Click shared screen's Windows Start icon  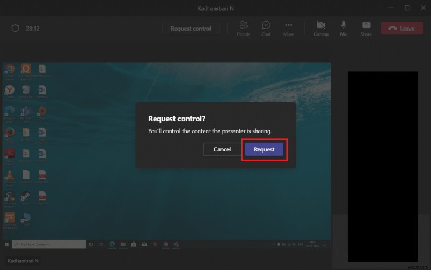(6, 244)
